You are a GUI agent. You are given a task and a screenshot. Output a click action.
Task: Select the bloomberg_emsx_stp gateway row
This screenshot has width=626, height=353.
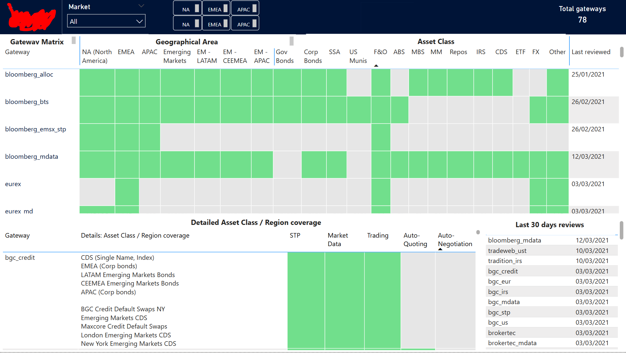point(36,129)
